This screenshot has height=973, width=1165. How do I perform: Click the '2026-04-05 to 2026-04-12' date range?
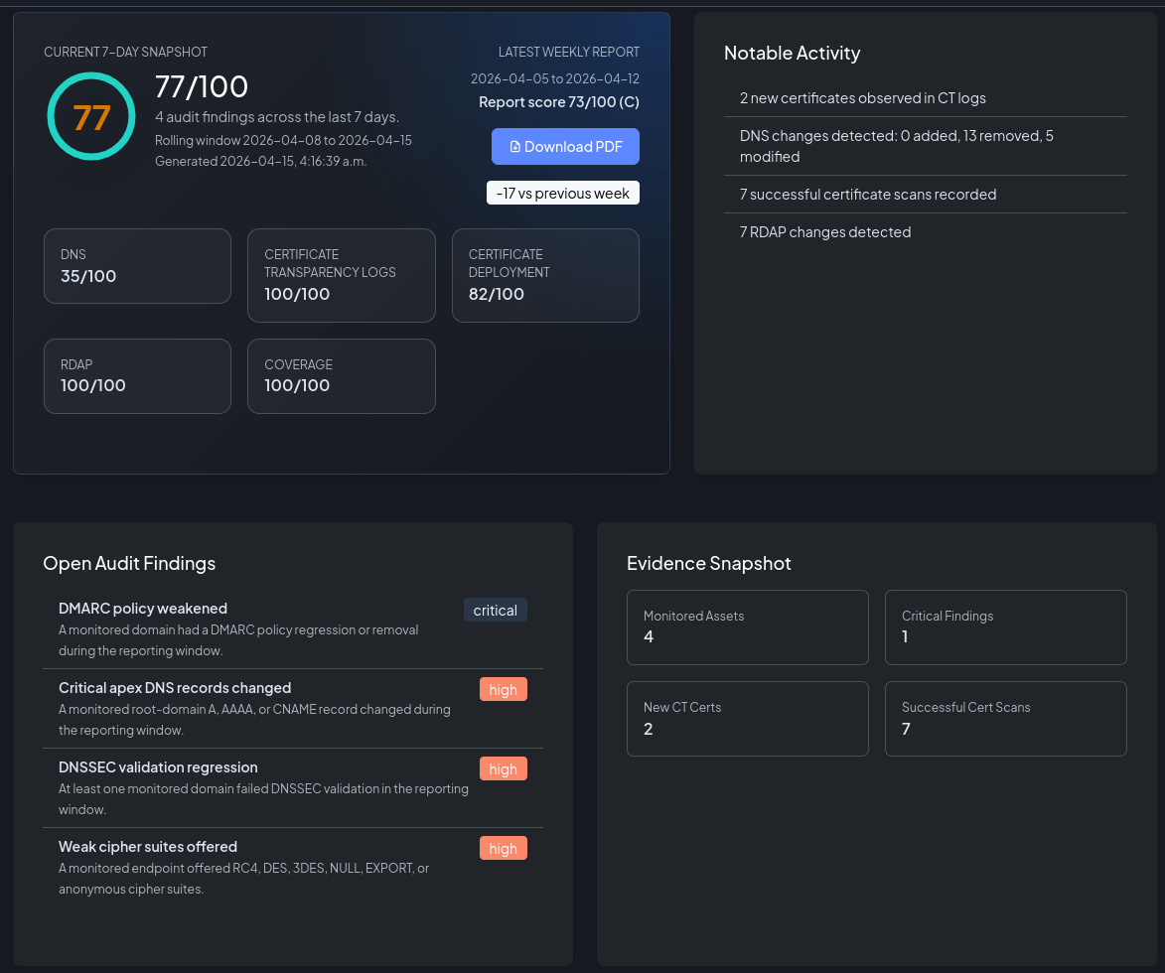tap(554, 78)
